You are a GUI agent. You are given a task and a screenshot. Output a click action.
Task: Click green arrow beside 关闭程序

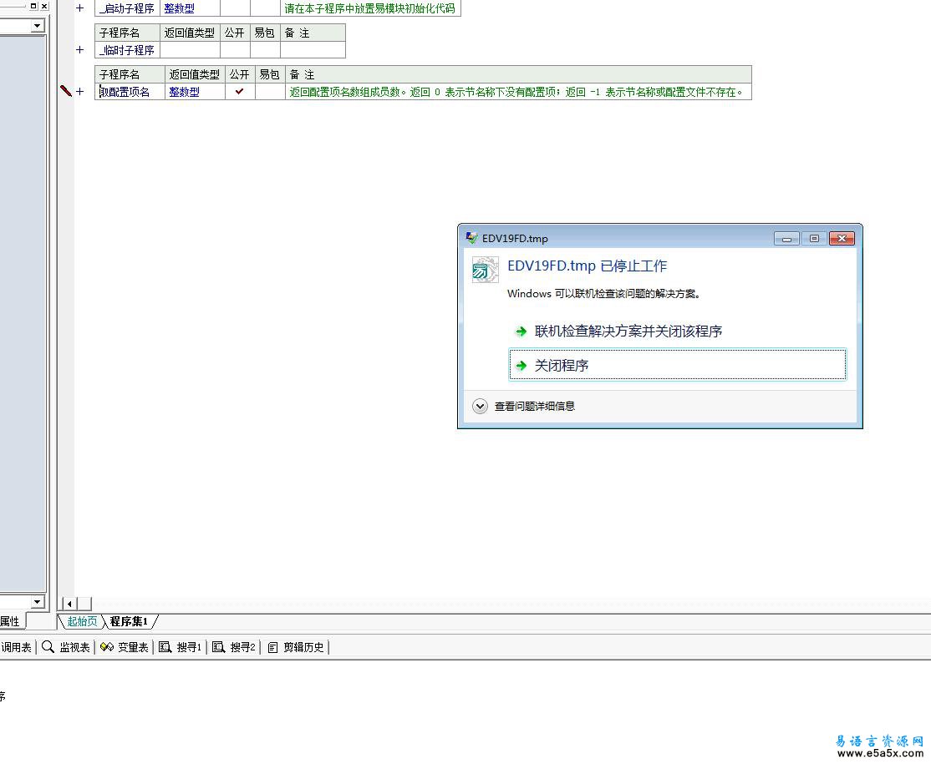[521, 366]
